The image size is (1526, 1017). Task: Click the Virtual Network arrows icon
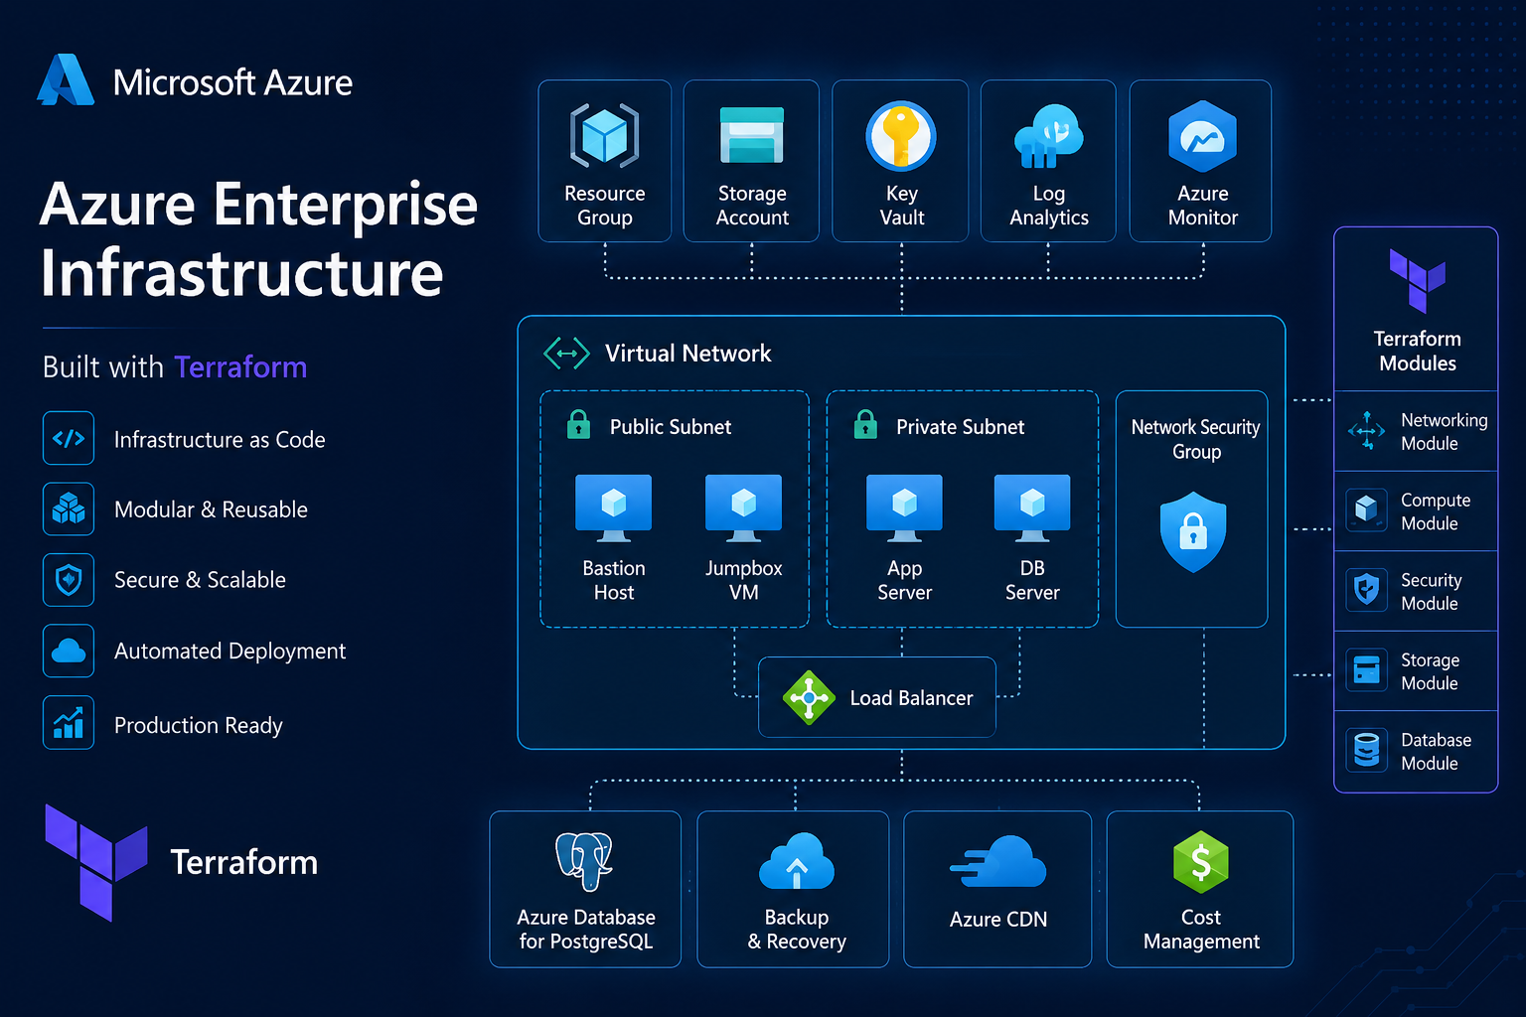[566, 354]
